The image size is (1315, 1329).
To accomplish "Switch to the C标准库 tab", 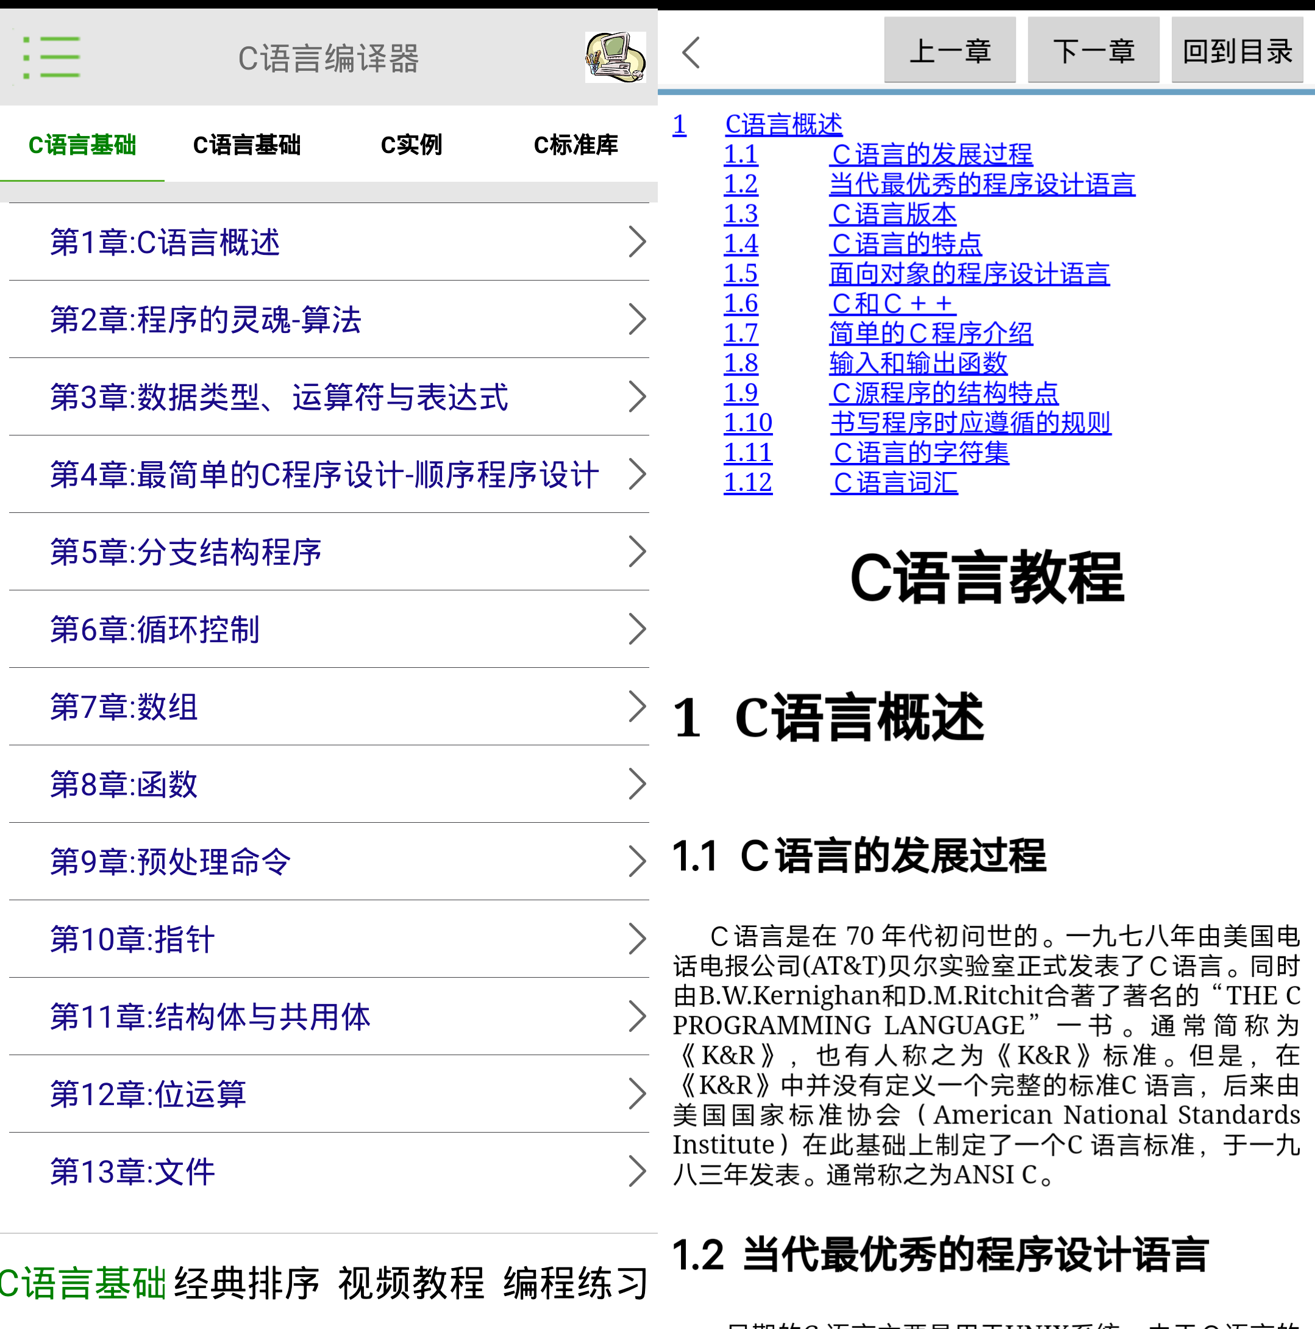I will click(576, 145).
